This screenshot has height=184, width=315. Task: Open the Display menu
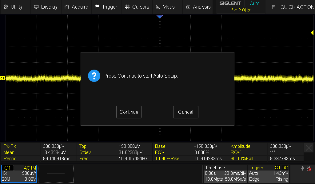point(46,7)
